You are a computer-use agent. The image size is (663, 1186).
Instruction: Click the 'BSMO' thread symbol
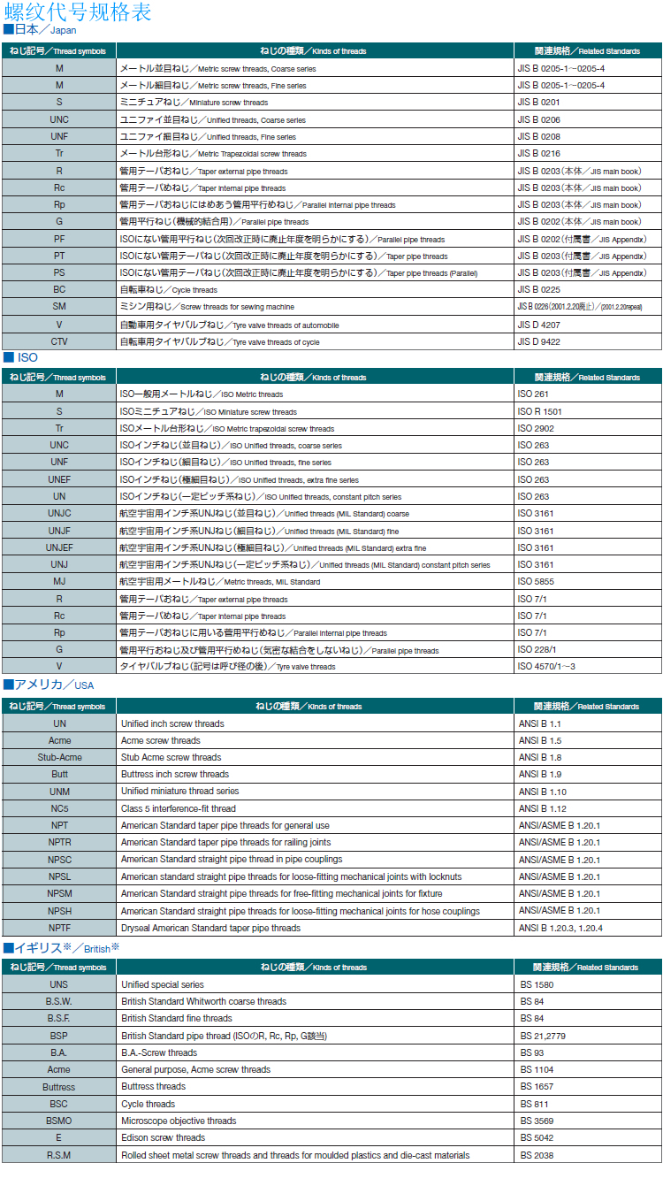tap(59, 1121)
